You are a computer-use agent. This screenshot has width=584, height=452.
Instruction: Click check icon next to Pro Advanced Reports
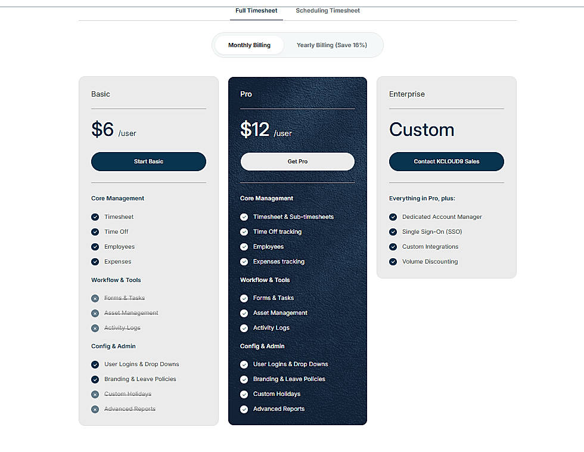coord(244,409)
